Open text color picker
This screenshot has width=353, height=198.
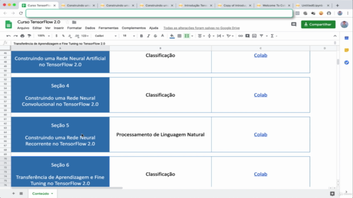coord(162,36)
